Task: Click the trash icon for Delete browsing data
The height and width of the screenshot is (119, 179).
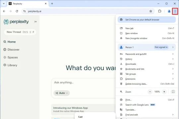Action: [121, 84]
